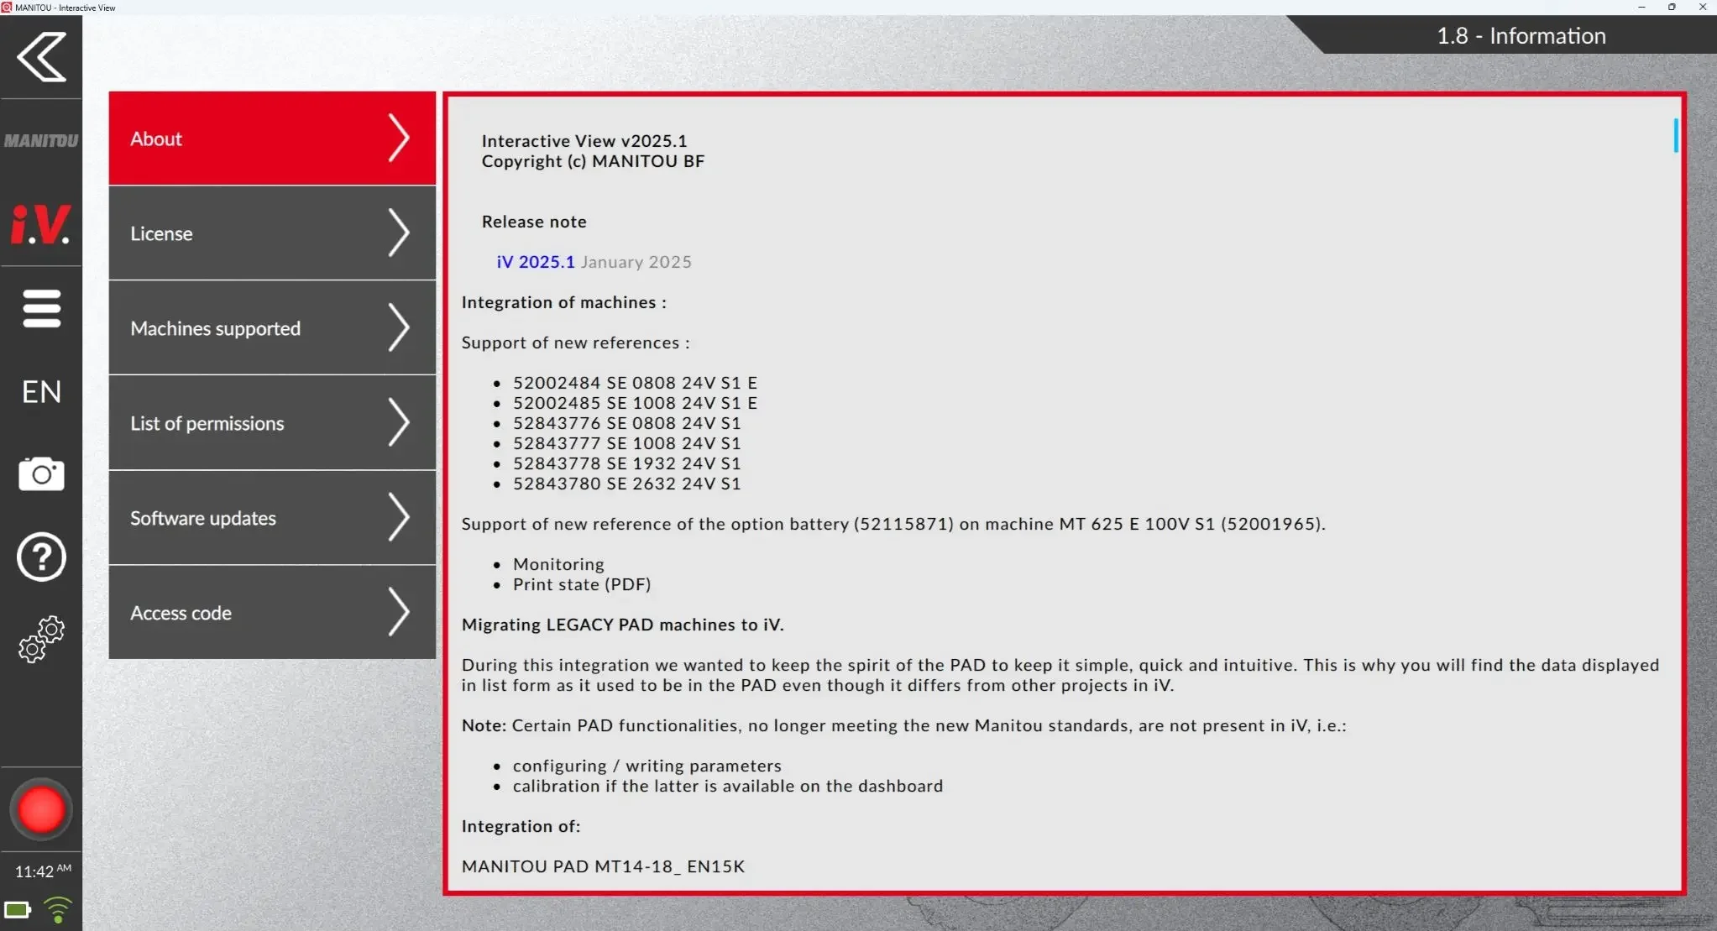The height and width of the screenshot is (931, 1717).
Task: Open the List of permissions section
Action: (x=272, y=423)
